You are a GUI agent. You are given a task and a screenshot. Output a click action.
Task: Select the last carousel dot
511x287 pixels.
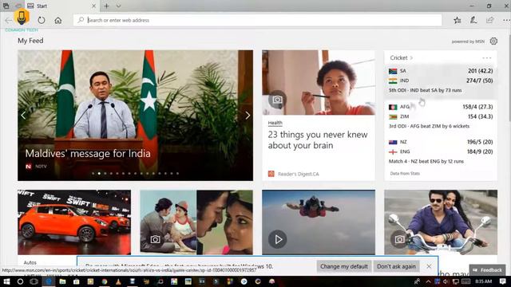point(177,174)
